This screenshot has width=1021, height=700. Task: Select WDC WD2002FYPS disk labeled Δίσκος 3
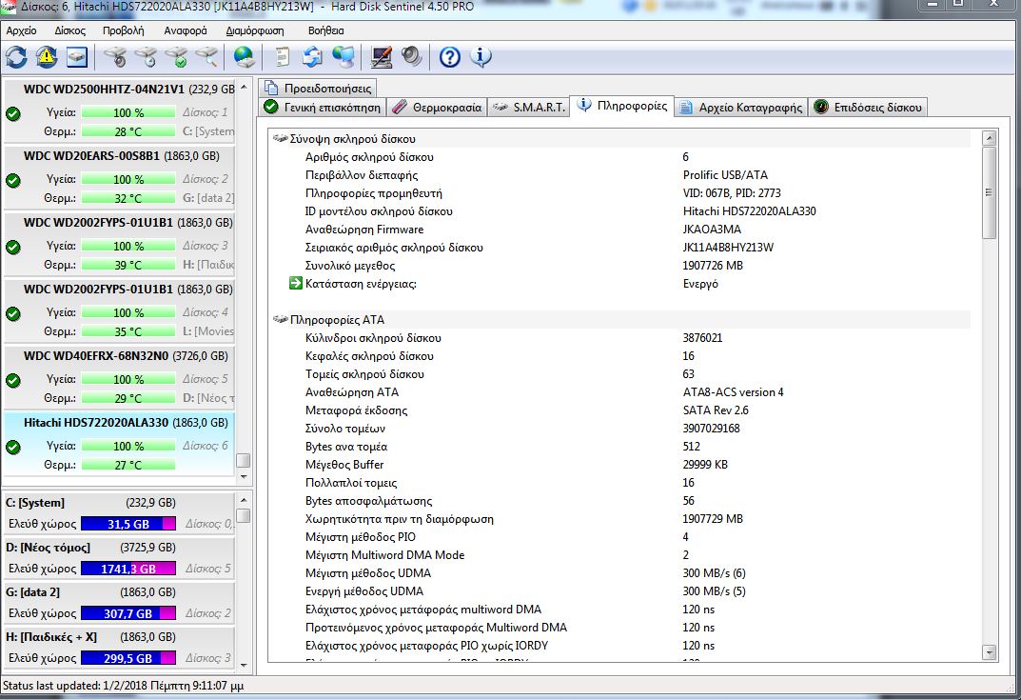119,243
